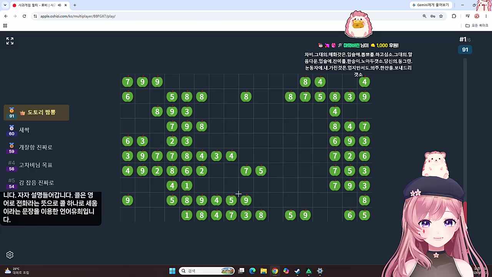Viewport: 492px width, 277px height.
Task: Open the game settings gear
Action: coord(10,255)
